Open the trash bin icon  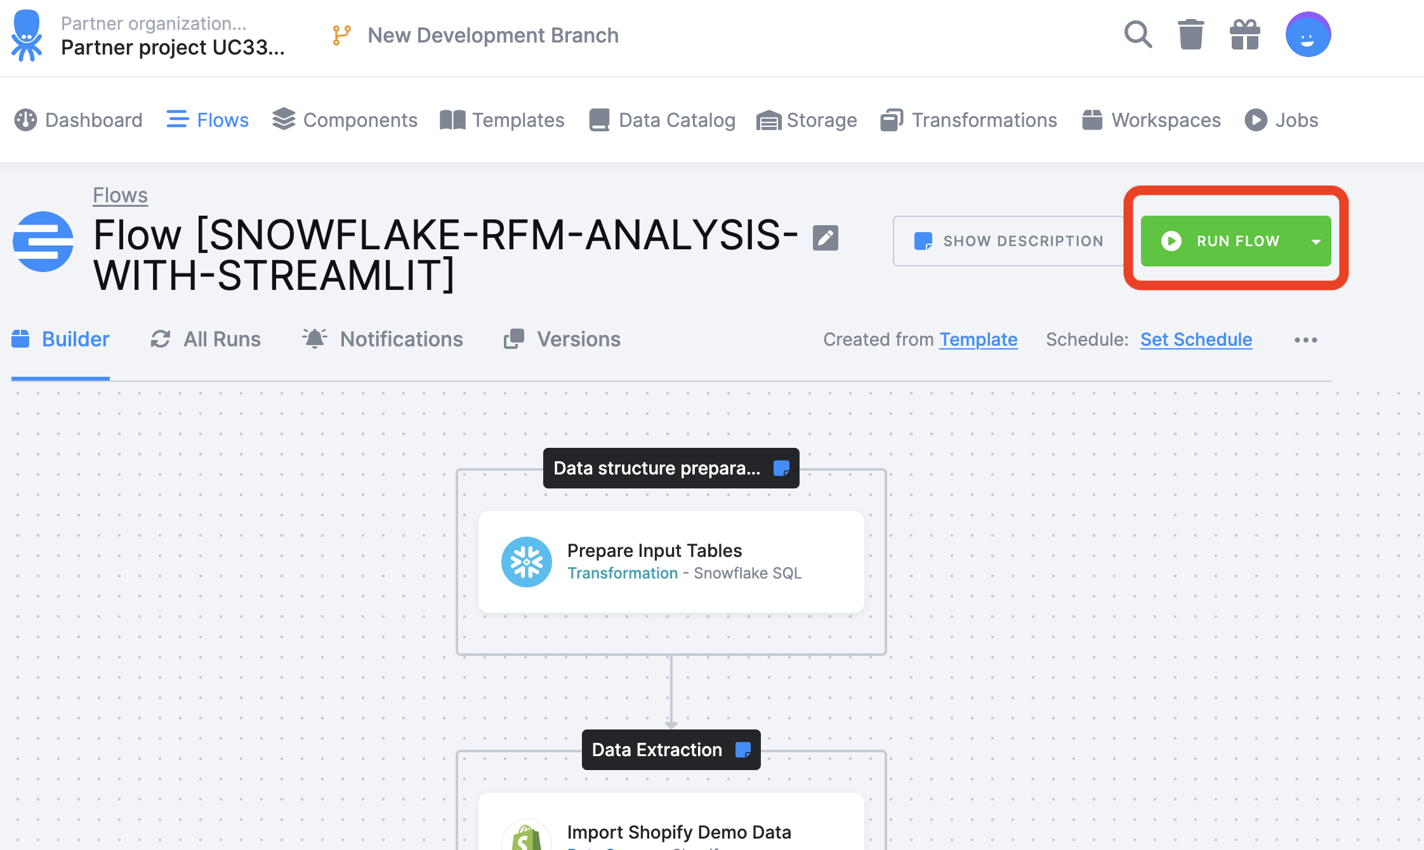[x=1191, y=34]
